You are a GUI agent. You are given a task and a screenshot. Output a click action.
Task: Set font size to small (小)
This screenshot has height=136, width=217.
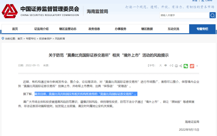pos(170,65)
